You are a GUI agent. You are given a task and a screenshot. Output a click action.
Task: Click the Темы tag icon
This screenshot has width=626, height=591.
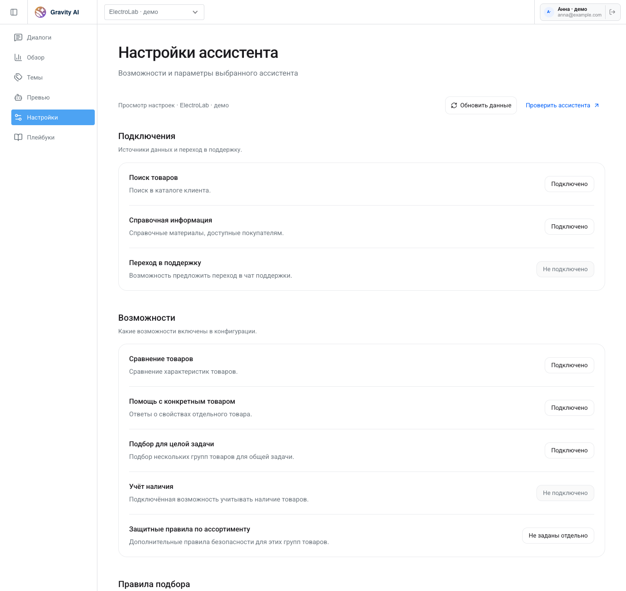(x=18, y=77)
